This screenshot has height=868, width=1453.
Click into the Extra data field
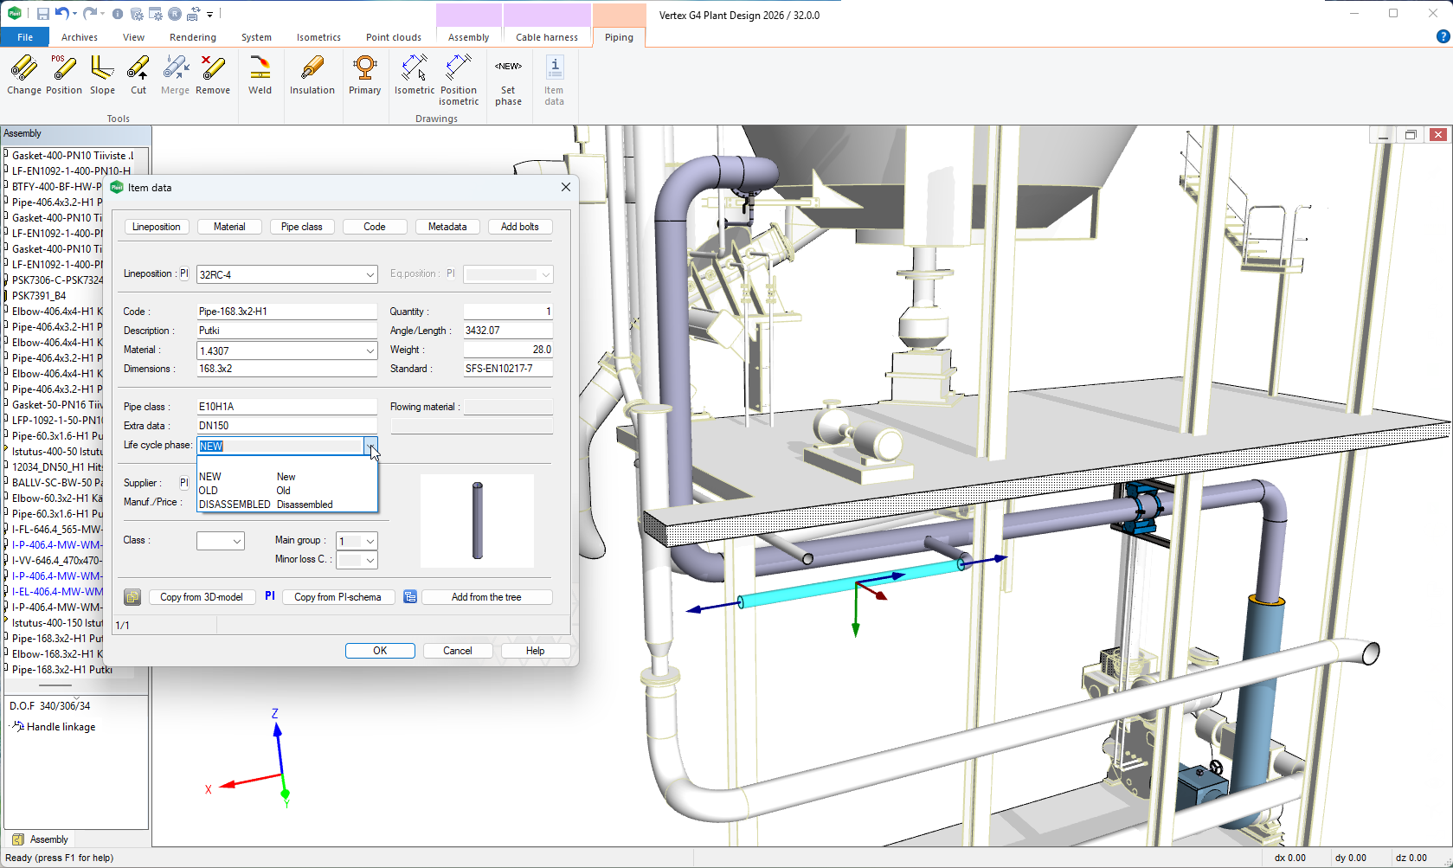[286, 426]
